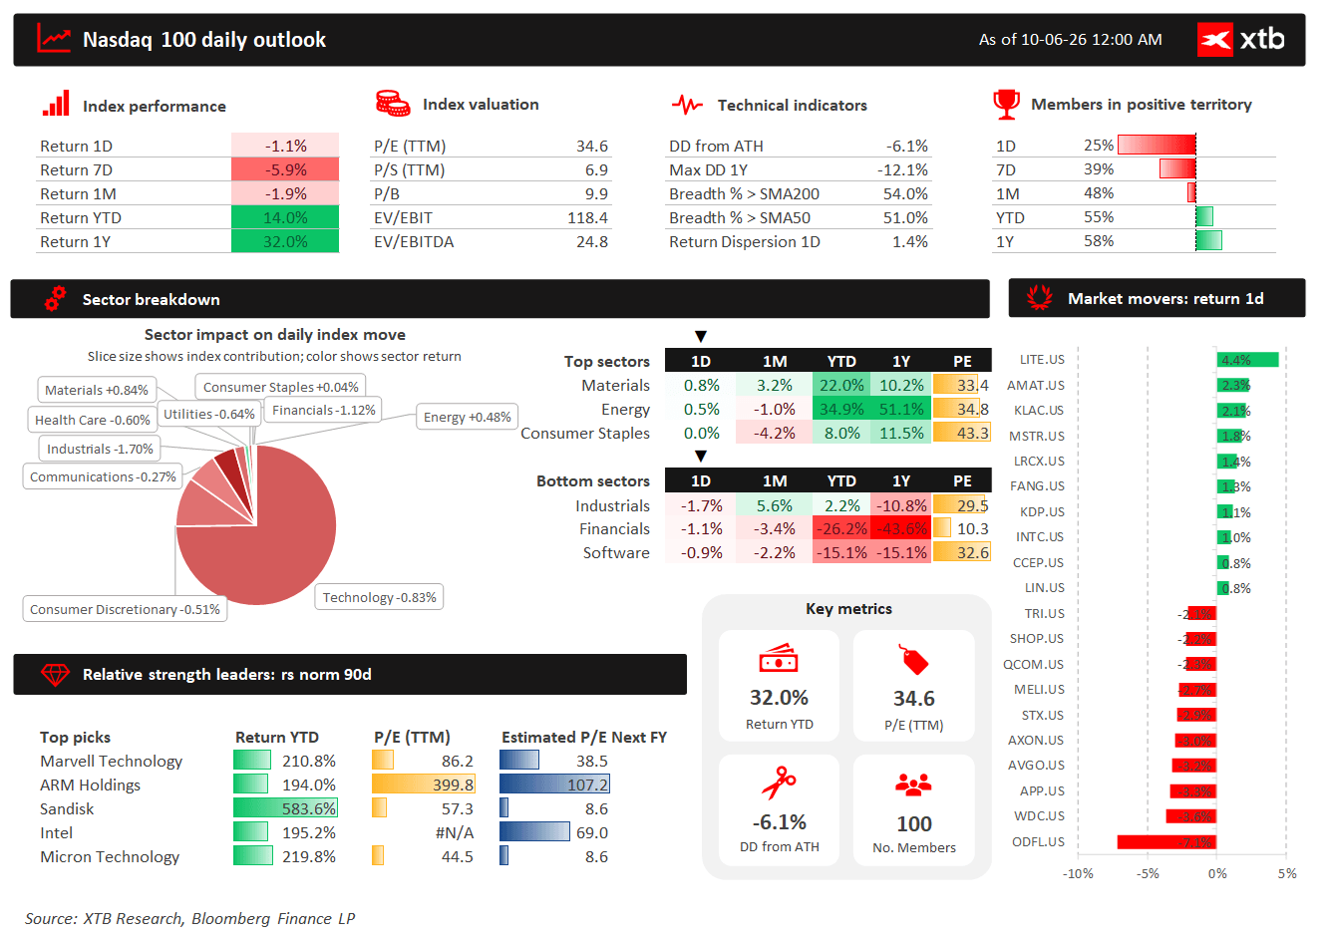Click the red line-chart icon beside Nasdaq title

(54, 38)
